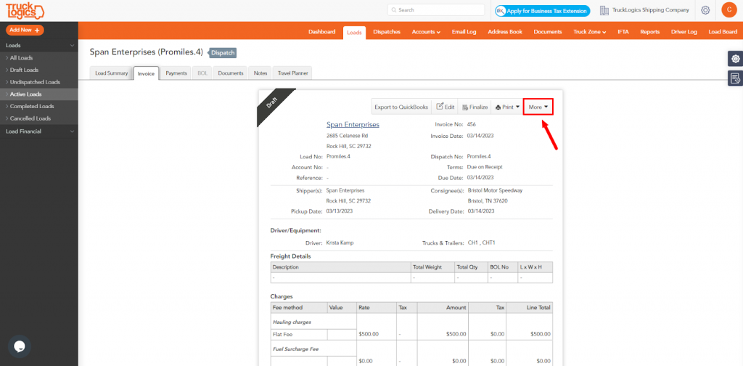Click the TruckLogics logo

click(25, 10)
